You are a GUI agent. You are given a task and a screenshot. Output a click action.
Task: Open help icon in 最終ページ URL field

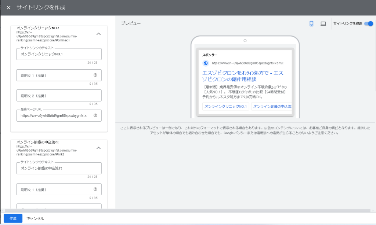[95, 115]
